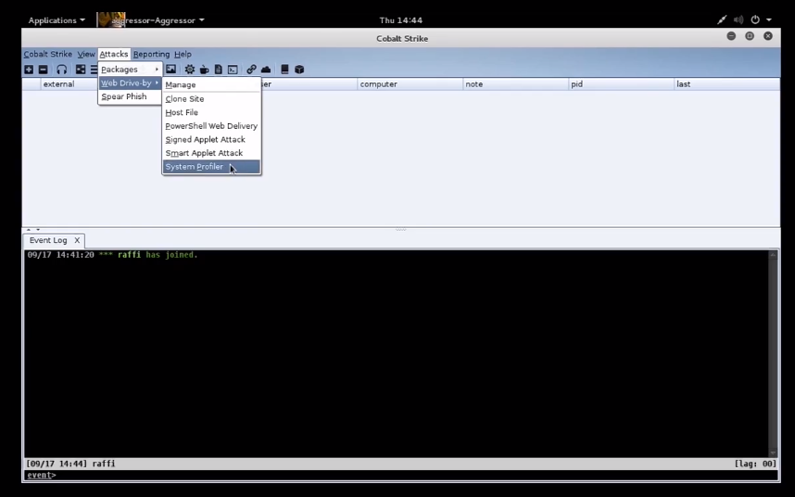Click the document macro icon in toolbar
Image resolution: width=795 pixels, height=497 pixels.
(x=219, y=70)
